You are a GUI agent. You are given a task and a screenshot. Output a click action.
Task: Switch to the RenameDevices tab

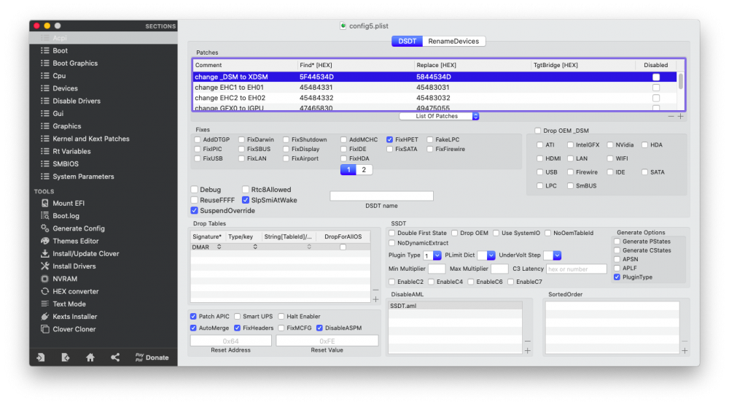pyautogui.click(x=453, y=41)
